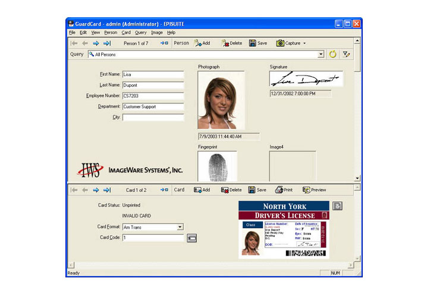Viewport: 446px width, 297px height.
Task: Click the Employee Number field
Action: click(x=153, y=96)
